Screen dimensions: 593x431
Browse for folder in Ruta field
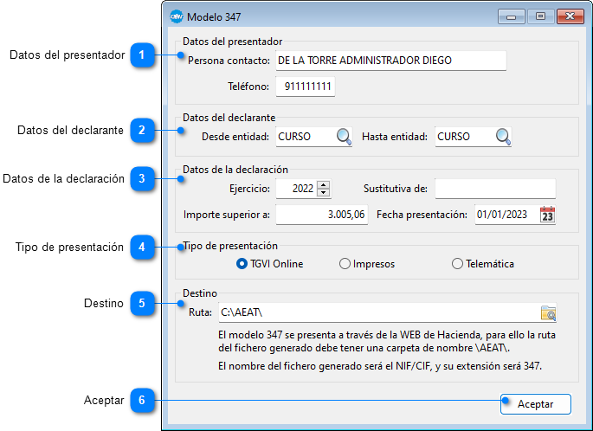click(x=547, y=312)
